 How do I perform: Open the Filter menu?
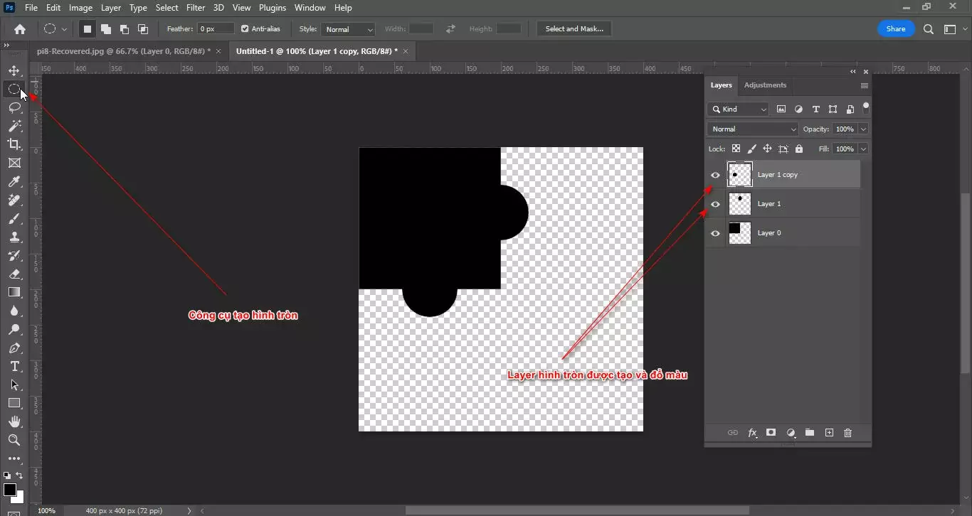[x=195, y=8]
